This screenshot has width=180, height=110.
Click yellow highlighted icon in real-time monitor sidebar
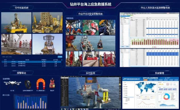click(x=120, y=85)
